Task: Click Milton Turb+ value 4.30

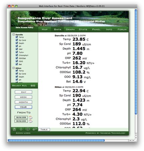Action: pyautogui.click(x=78, y=114)
